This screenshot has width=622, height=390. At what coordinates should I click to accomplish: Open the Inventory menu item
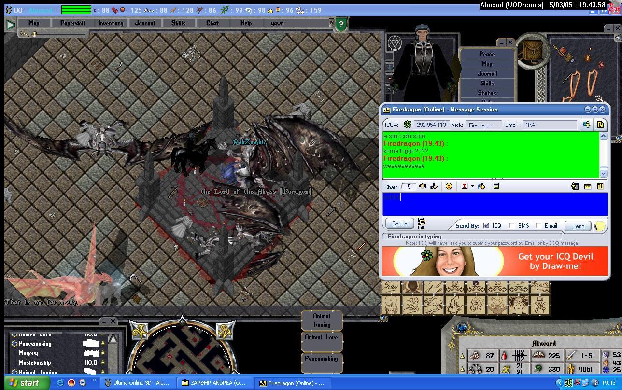(x=111, y=23)
